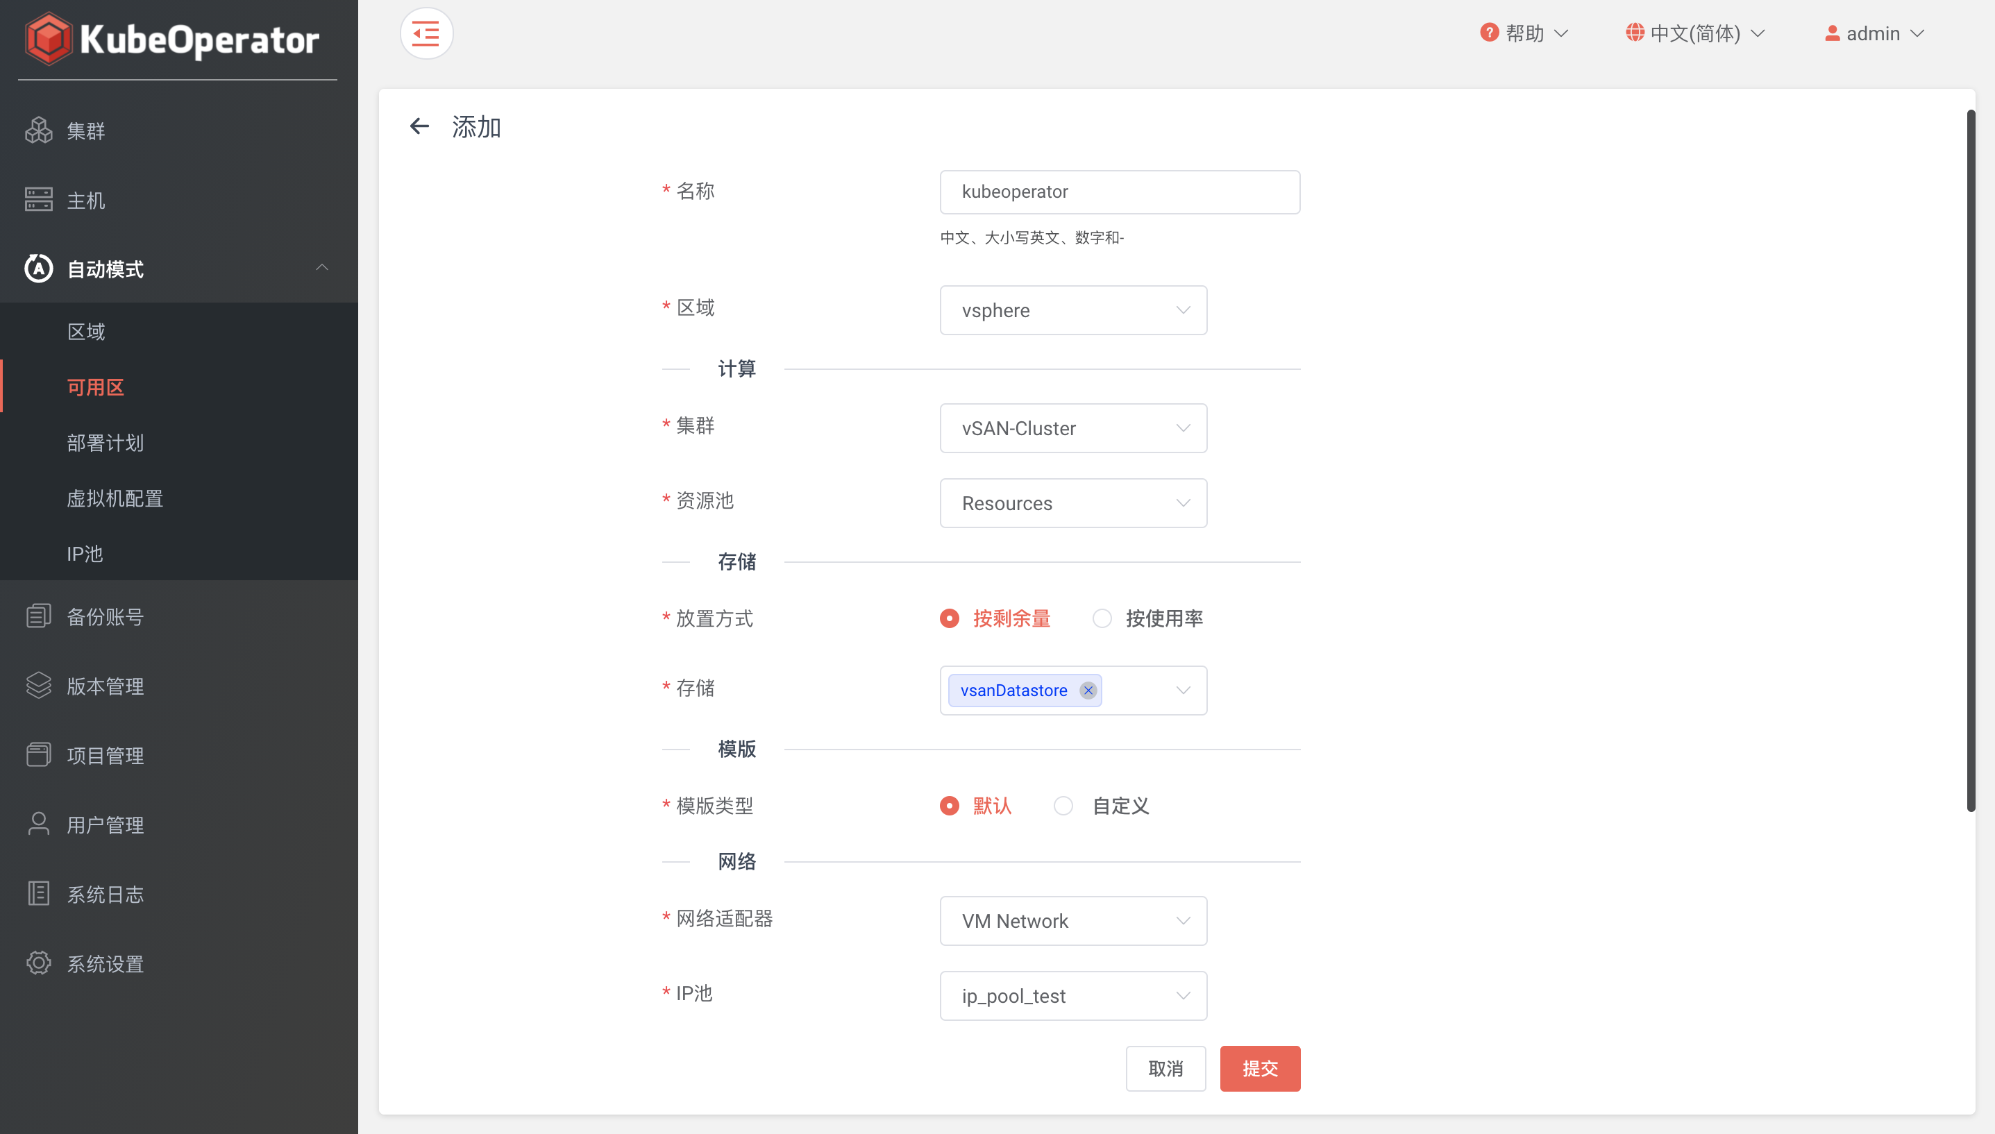Remove the vsanDatastore tag with its x icon
Image resolution: width=1995 pixels, height=1134 pixels.
click(x=1088, y=690)
